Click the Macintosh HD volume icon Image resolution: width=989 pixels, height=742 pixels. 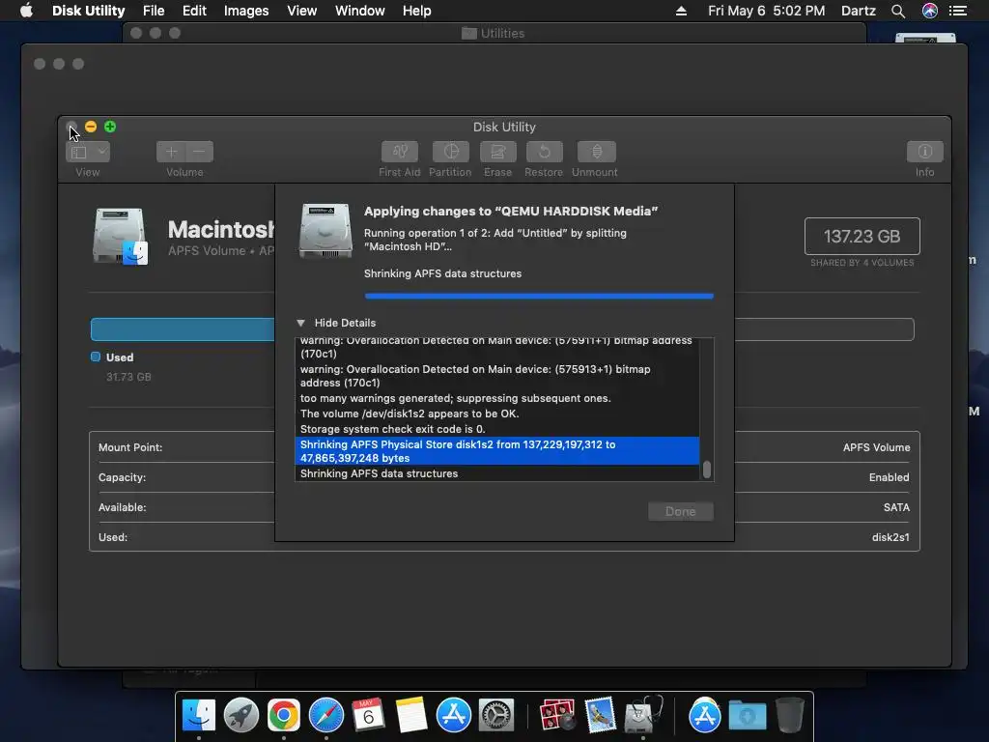coord(120,237)
